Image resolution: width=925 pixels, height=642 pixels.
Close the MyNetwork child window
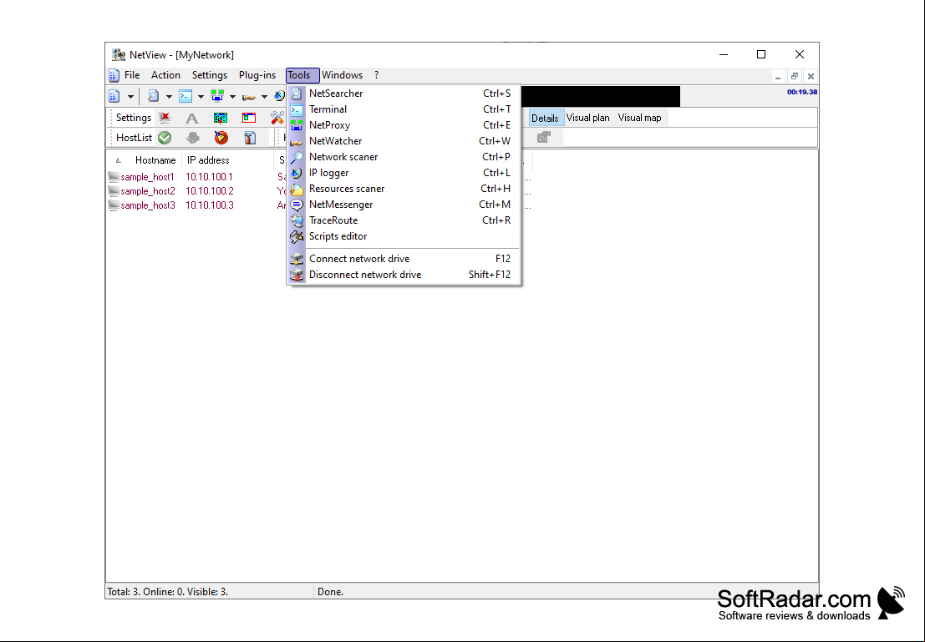click(811, 77)
